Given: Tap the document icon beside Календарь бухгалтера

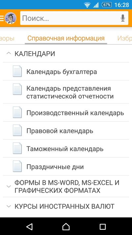Looking at the screenshot, I should click(17, 71).
